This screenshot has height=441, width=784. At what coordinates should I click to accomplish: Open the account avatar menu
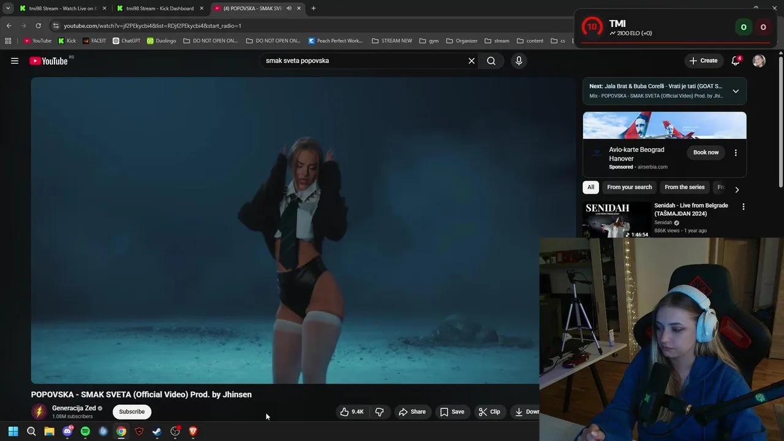pyautogui.click(x=759, y=61)
